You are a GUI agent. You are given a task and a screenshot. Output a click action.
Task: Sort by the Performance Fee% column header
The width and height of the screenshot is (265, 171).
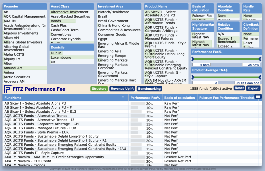[145, 98]
